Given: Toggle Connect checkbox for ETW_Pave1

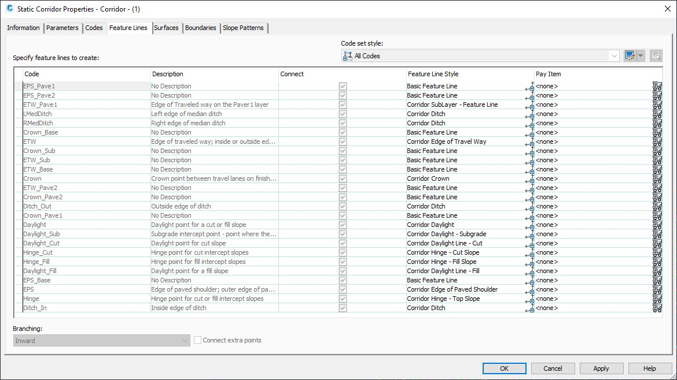Looking at the screenshot, I should pos(341,105).
